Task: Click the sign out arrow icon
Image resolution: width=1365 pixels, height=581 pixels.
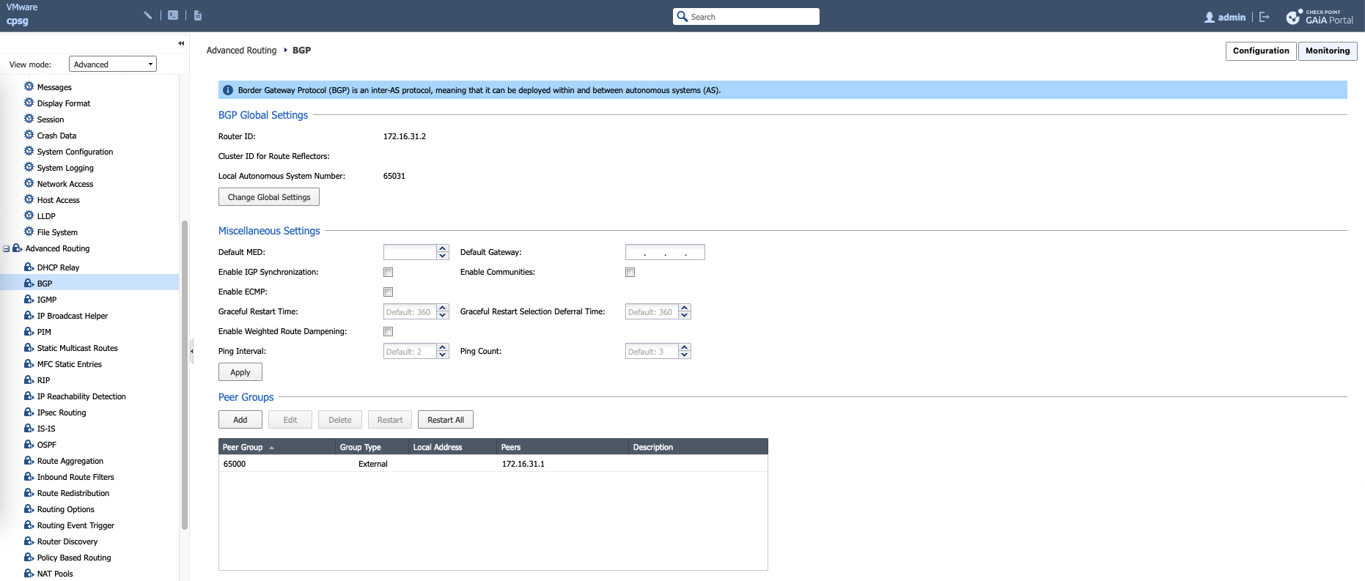Action: [1264, 17]
